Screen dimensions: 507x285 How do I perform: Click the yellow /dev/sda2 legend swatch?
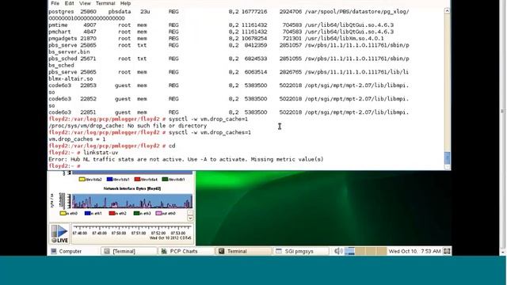82,179
